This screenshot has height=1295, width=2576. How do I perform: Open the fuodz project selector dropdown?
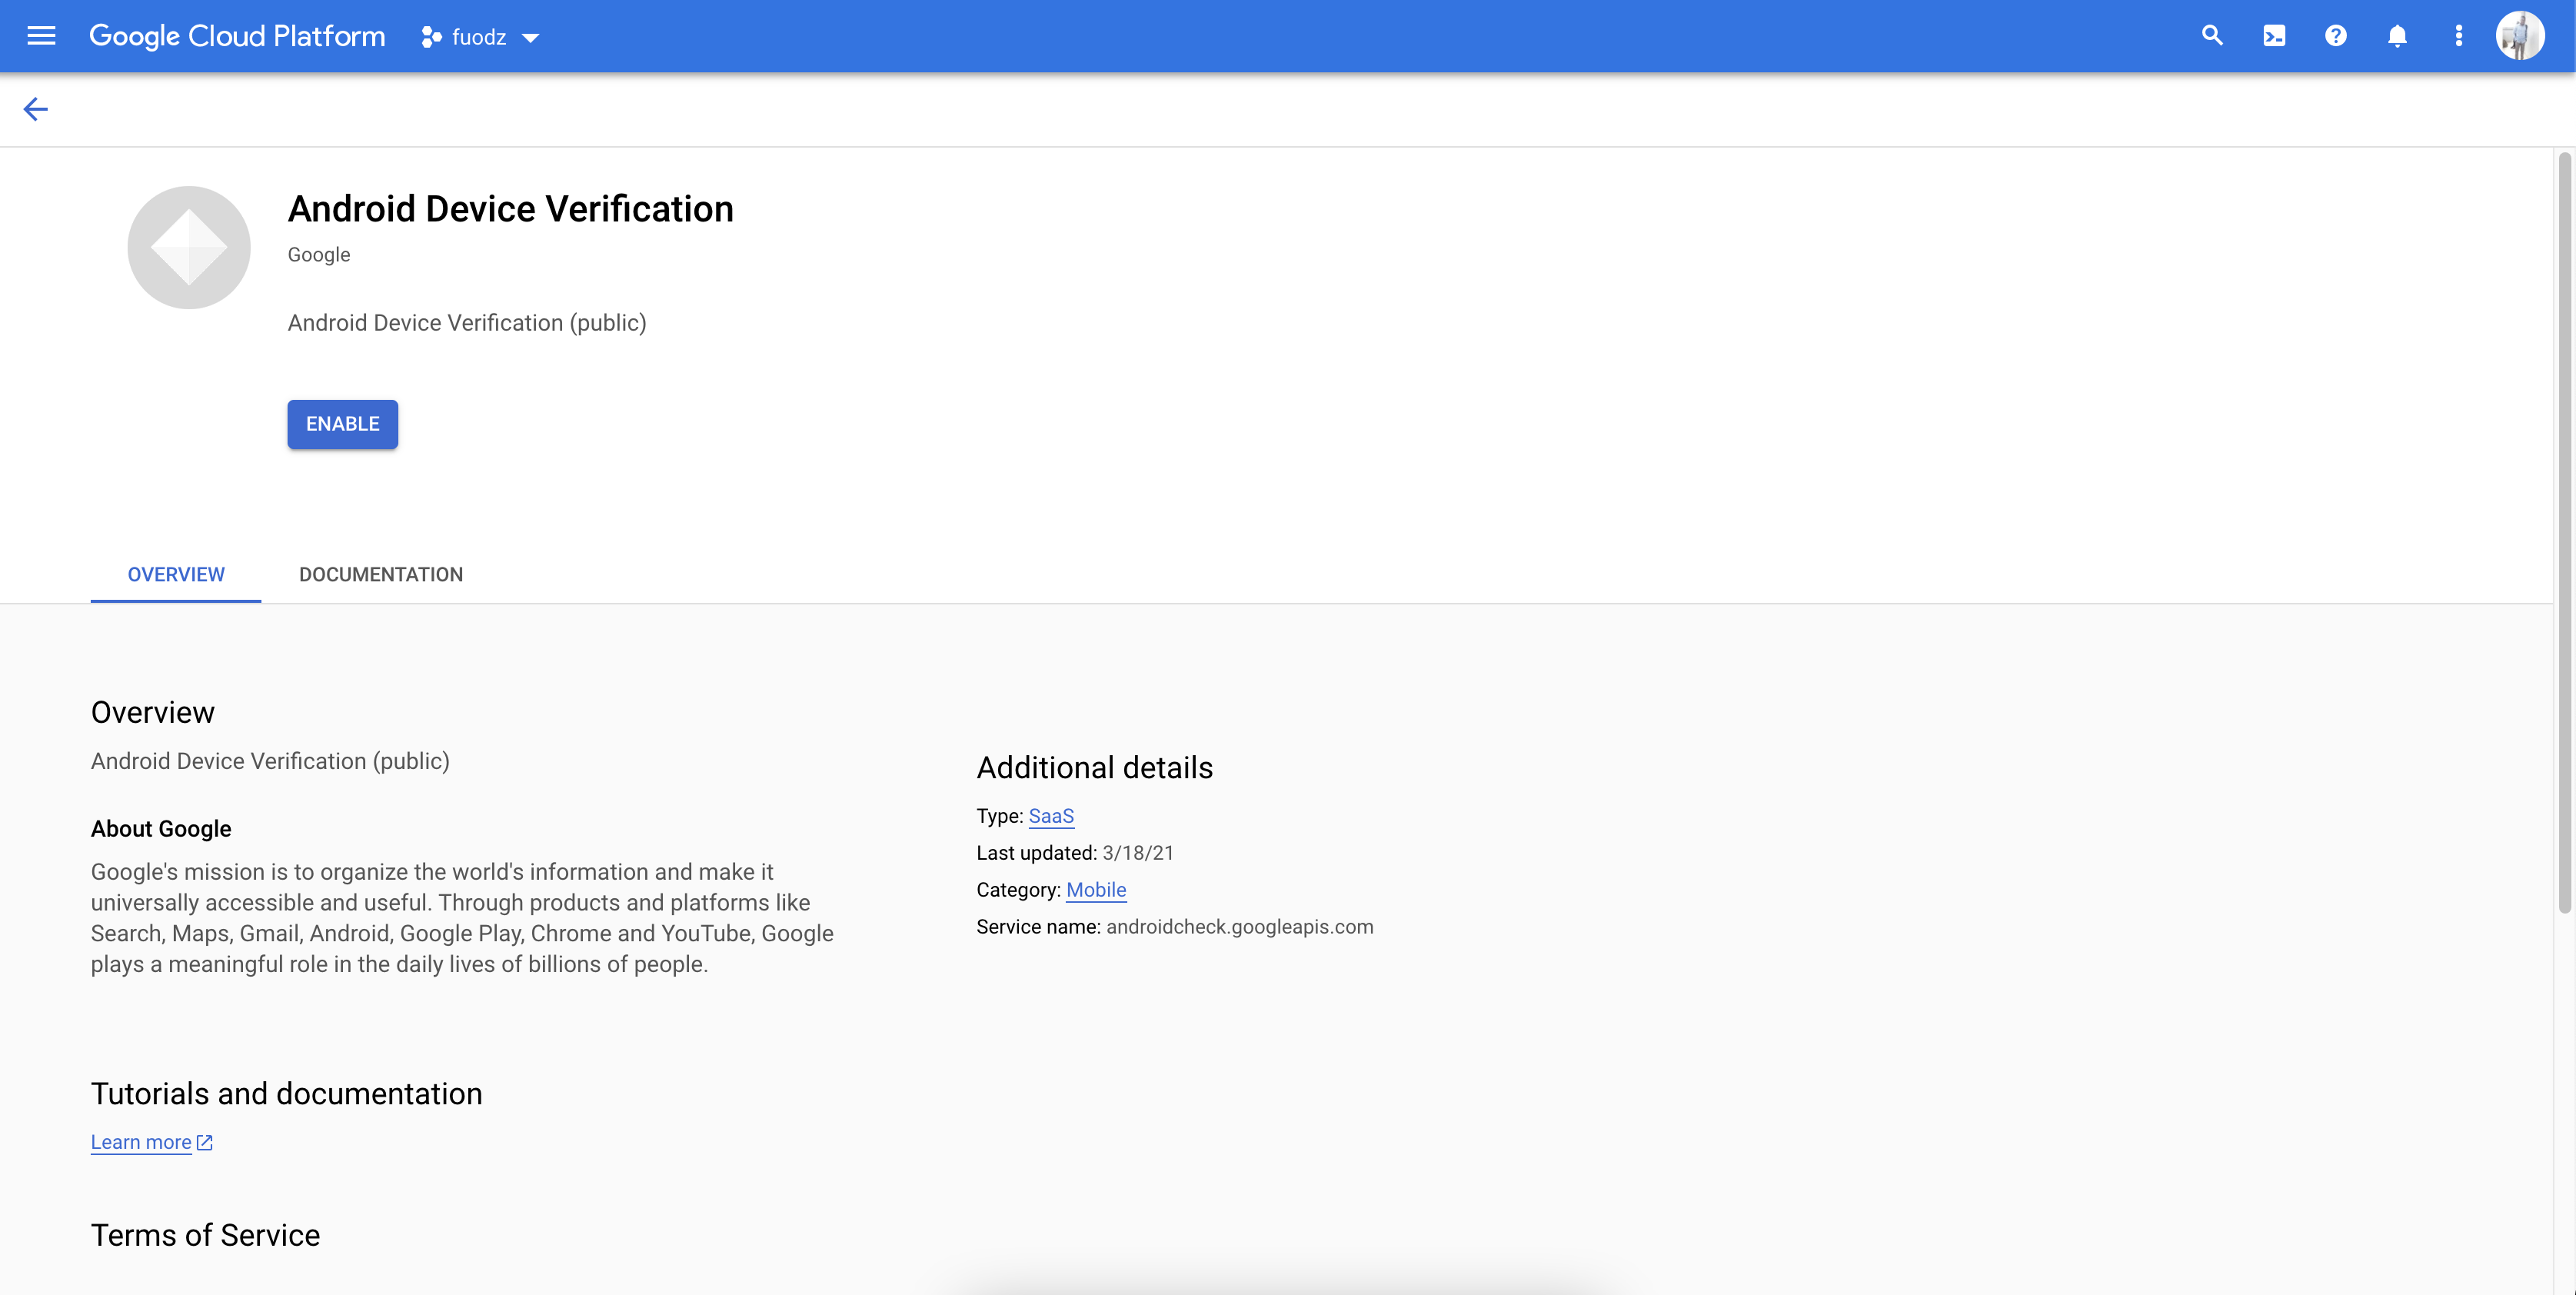[x=481, y=37]
